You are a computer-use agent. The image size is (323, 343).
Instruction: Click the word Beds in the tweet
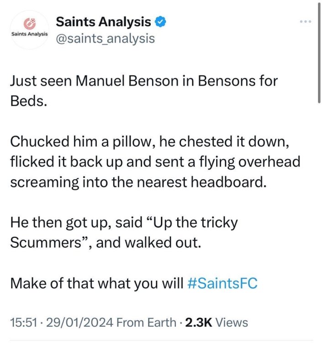tap(28, 102)
